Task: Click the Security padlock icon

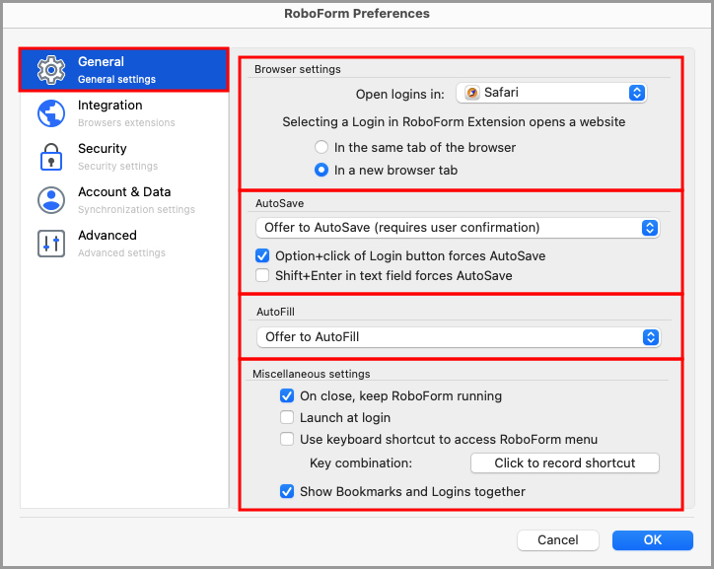Action: pos(51,157)
